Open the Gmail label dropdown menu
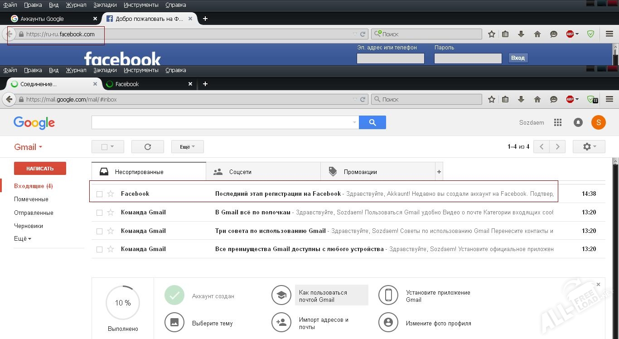This screenshot has height=339, width=619. 28,147
